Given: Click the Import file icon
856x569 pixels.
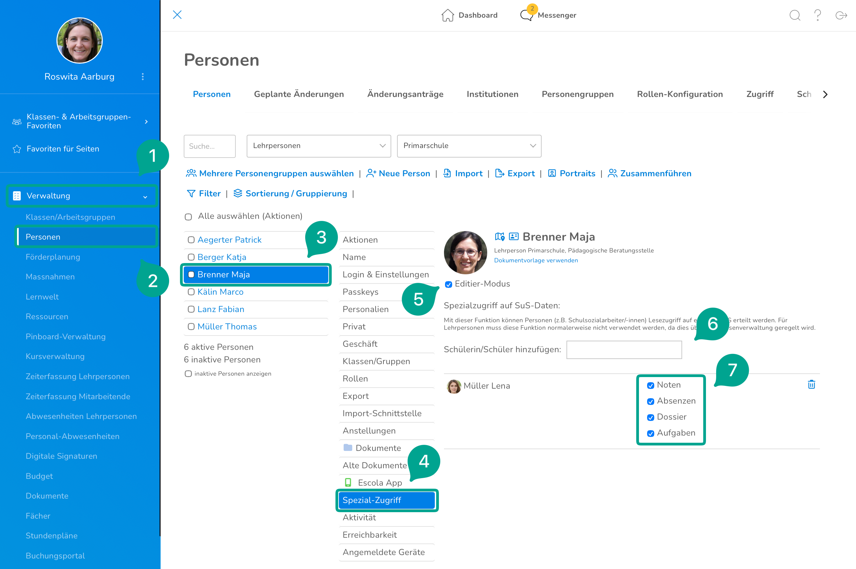Looking at the screenshot, I should (x=447, y=174).
